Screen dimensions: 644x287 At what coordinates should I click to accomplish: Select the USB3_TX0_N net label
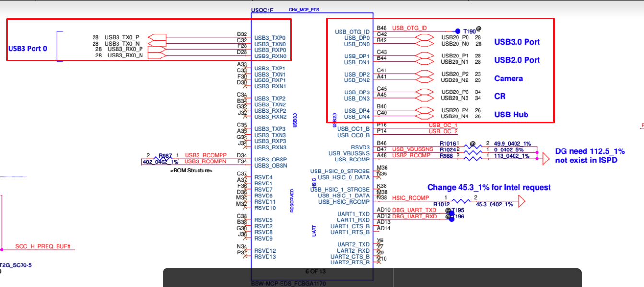[x=122, y=43]
